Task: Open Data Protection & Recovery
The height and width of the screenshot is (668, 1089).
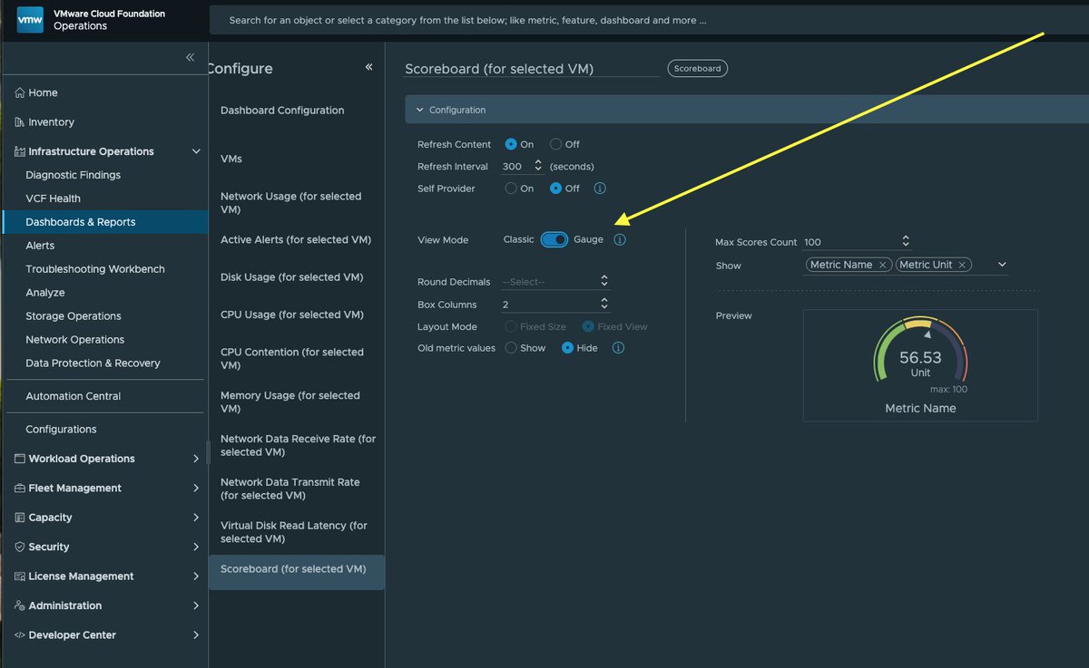Action: pyautogui.click(x=93, y=363)
